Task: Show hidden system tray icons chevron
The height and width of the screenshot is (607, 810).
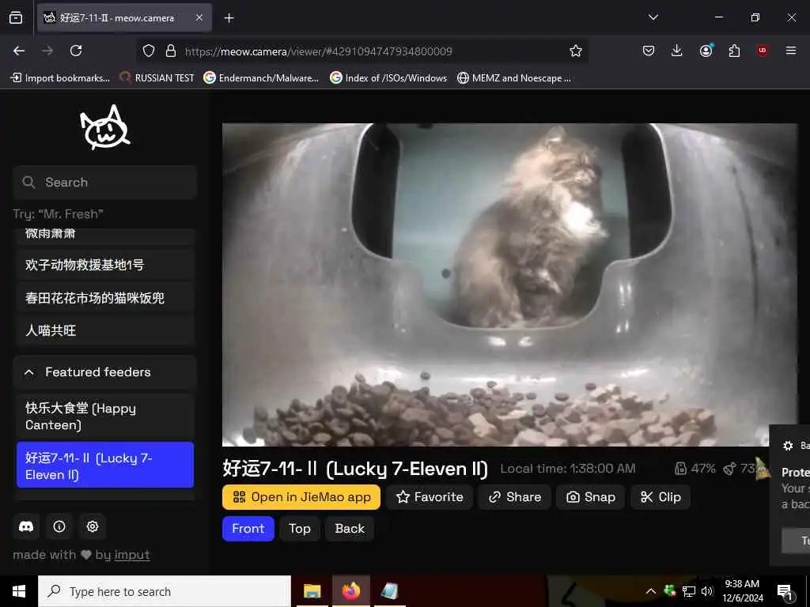Action: pos(651,591)
